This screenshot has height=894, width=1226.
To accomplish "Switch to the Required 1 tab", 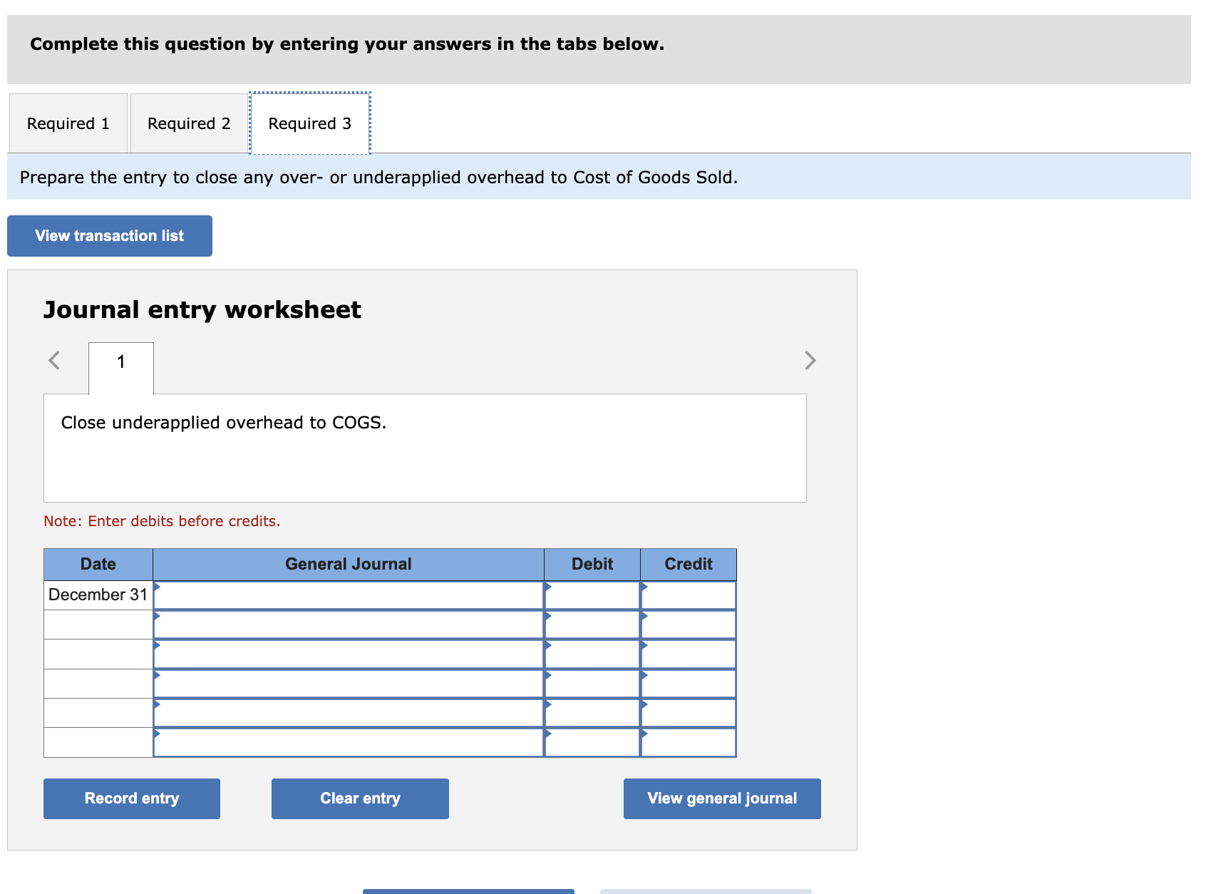I will 68,123.
